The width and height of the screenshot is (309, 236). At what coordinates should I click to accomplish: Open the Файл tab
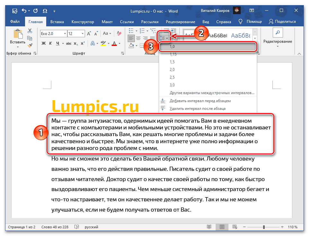(15, 22)
